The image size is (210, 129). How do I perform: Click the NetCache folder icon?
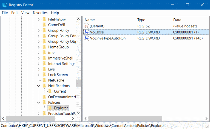(44, 80)
